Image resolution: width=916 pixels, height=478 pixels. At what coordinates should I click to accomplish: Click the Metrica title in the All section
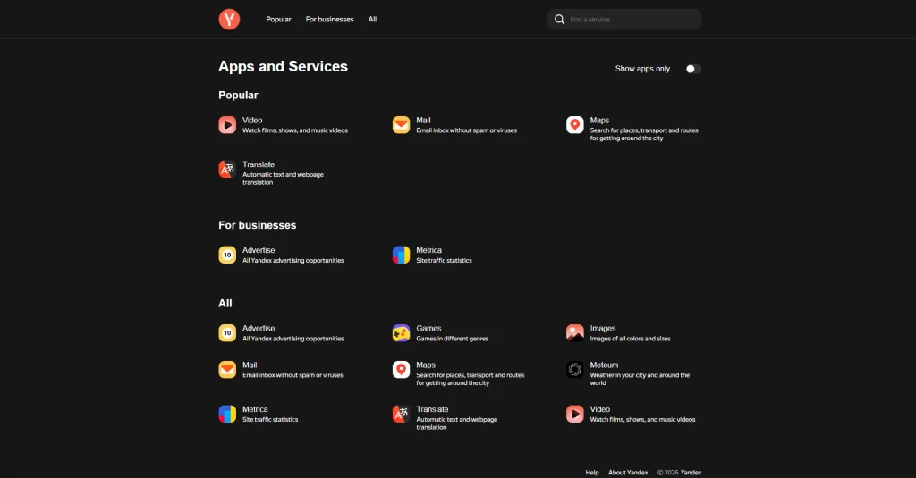(255, 409)
